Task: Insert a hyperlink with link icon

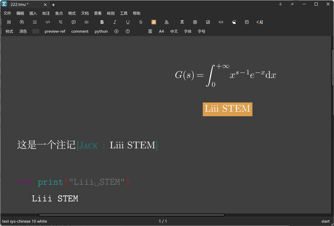Action: click(221, 22)
